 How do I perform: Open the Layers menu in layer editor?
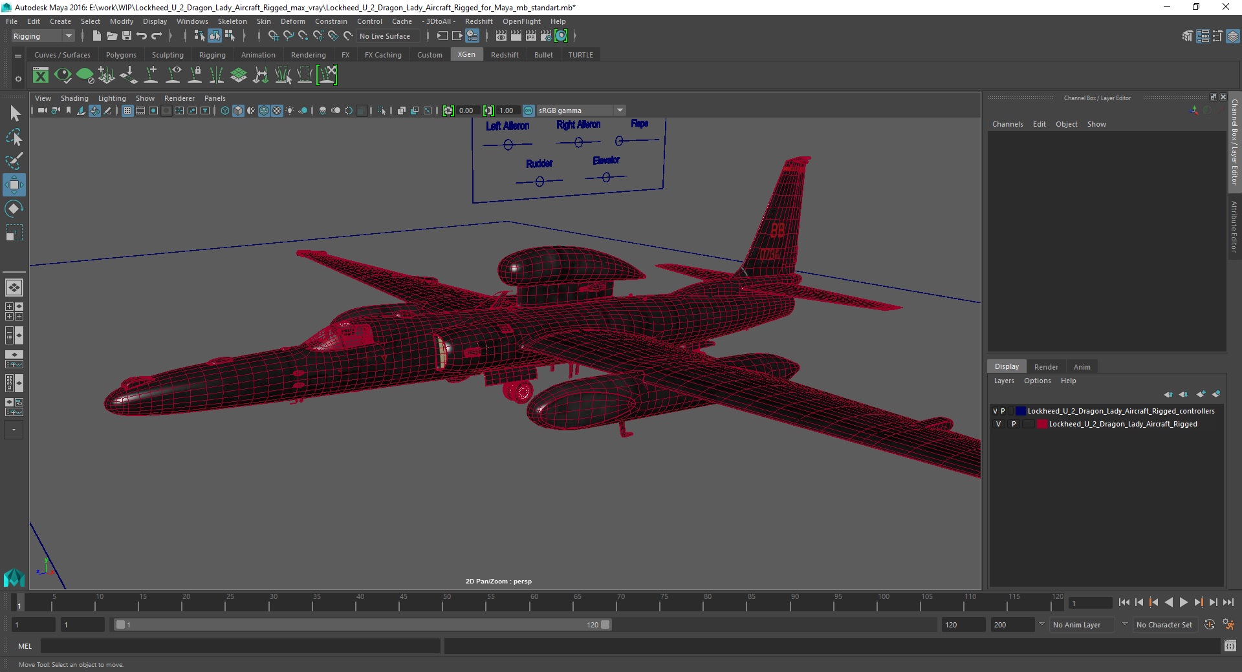point(1004,381)
